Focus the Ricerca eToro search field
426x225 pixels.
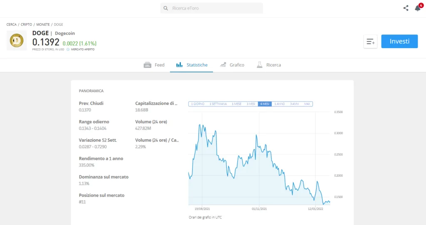click(212, 8)
